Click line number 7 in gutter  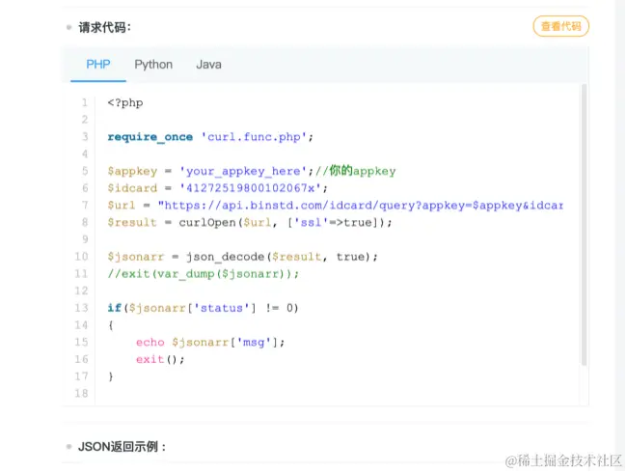coord(85,206)
